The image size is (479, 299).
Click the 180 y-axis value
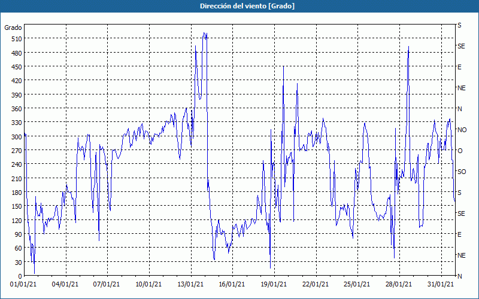coord(16,193)
